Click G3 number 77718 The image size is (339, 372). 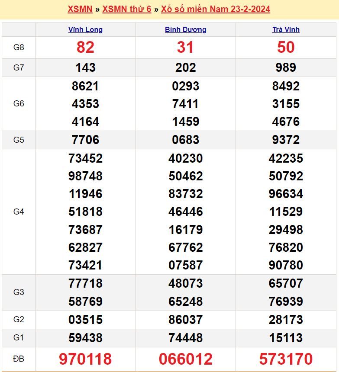pos(85,283)
